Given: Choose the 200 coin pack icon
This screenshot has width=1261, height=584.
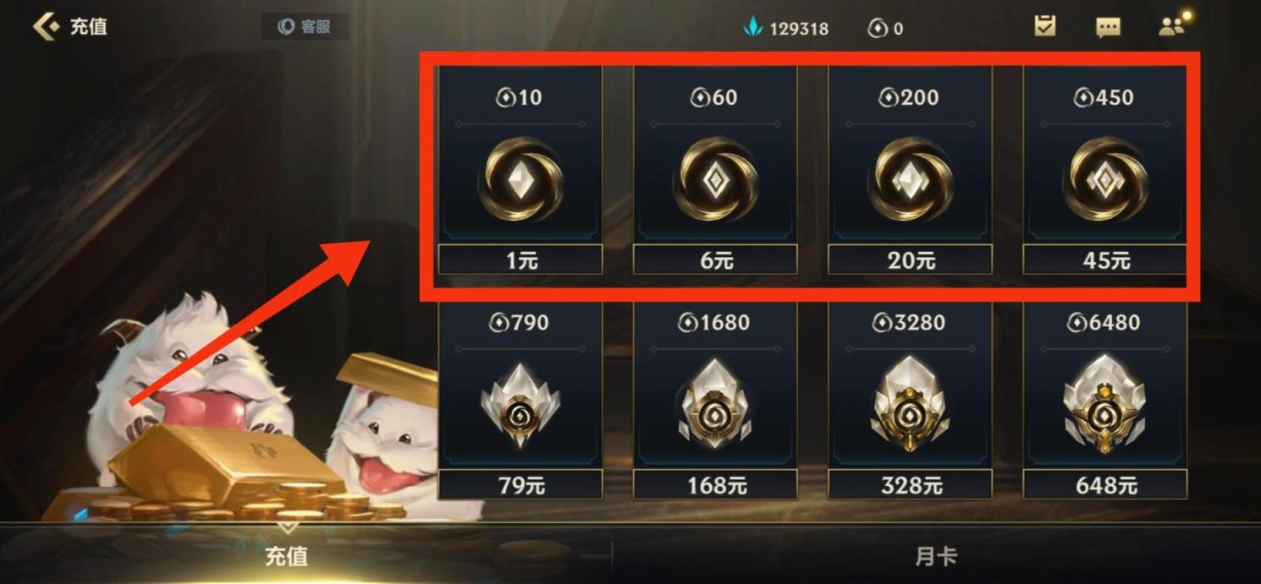Looking at the screenshot, I should (x=910, y=179).
